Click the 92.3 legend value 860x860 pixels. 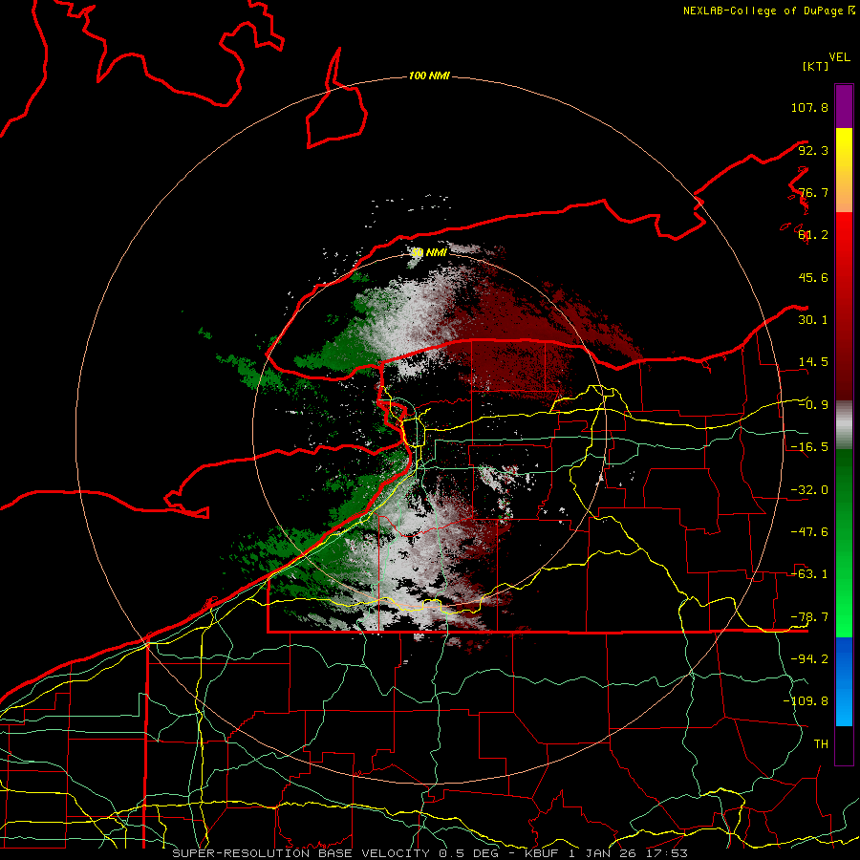coord(812,150)
